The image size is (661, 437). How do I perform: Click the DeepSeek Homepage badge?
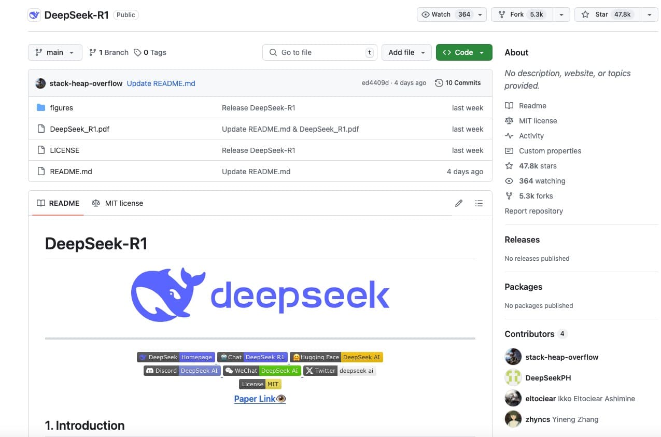176,357
